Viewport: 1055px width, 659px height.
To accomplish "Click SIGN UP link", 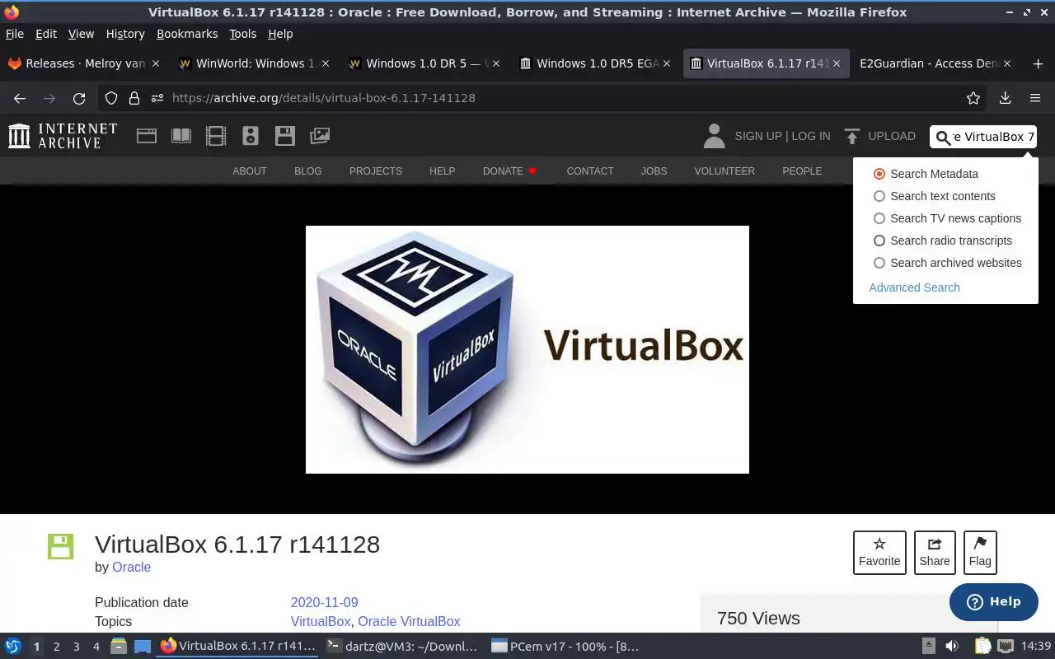I will (x=758, y=136).
